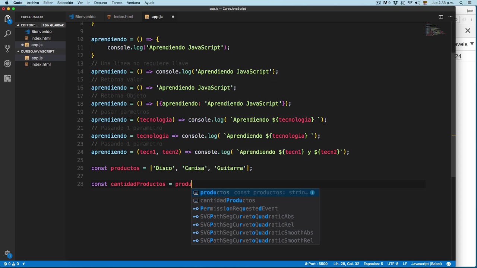The width and height of the screenshot is (477, 268).
Task: Click the '1 SIN GUARDAR' unsaved badge
Action: [53, 25]
